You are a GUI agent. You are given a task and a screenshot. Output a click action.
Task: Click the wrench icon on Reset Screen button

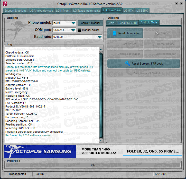pos(128,64)
